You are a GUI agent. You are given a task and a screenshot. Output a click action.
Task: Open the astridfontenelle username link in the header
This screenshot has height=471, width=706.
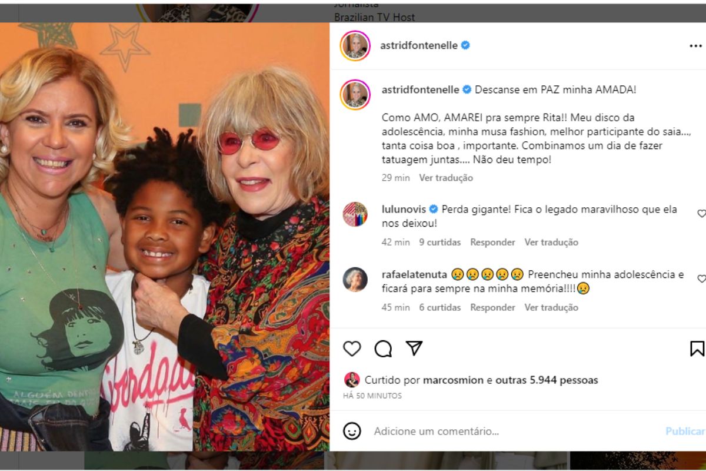419,45
